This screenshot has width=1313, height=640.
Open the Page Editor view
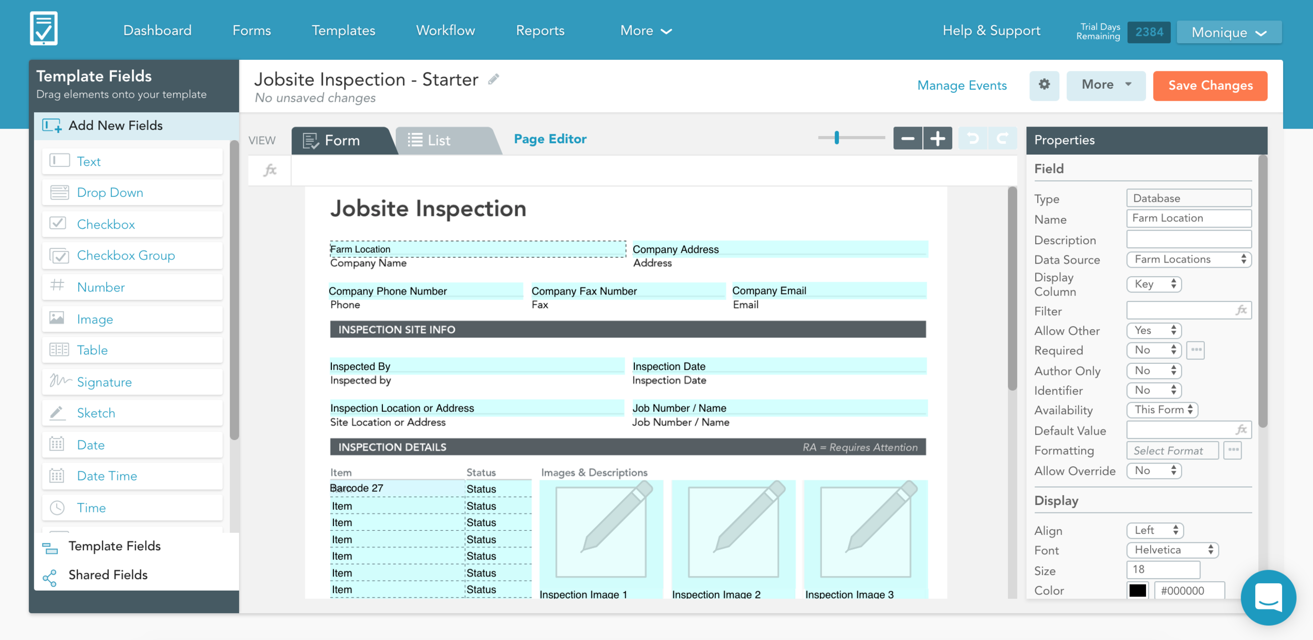pos(550,139)
